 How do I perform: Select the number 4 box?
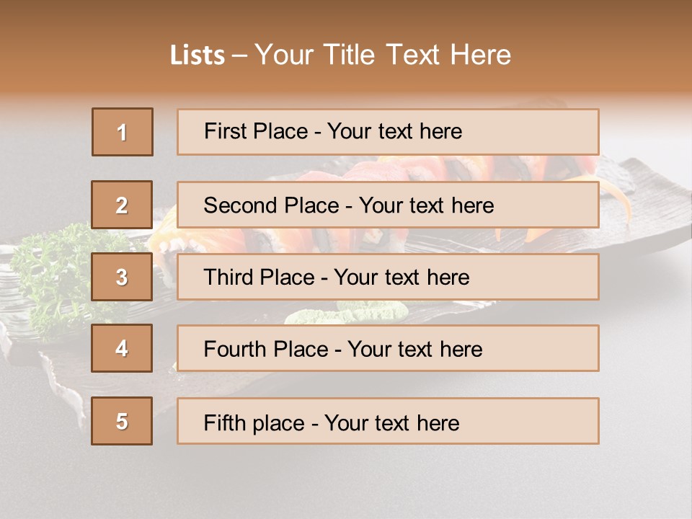(x=122, y=348)
